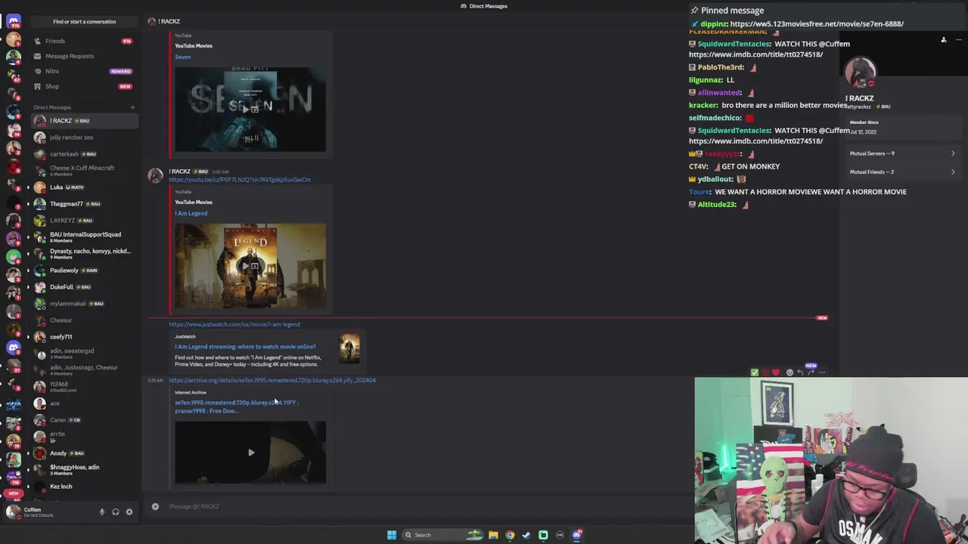Open Google Chrome from the taskbar
Image resolution: width=968 pixels, height=544 pixels.
click(510, 535)
